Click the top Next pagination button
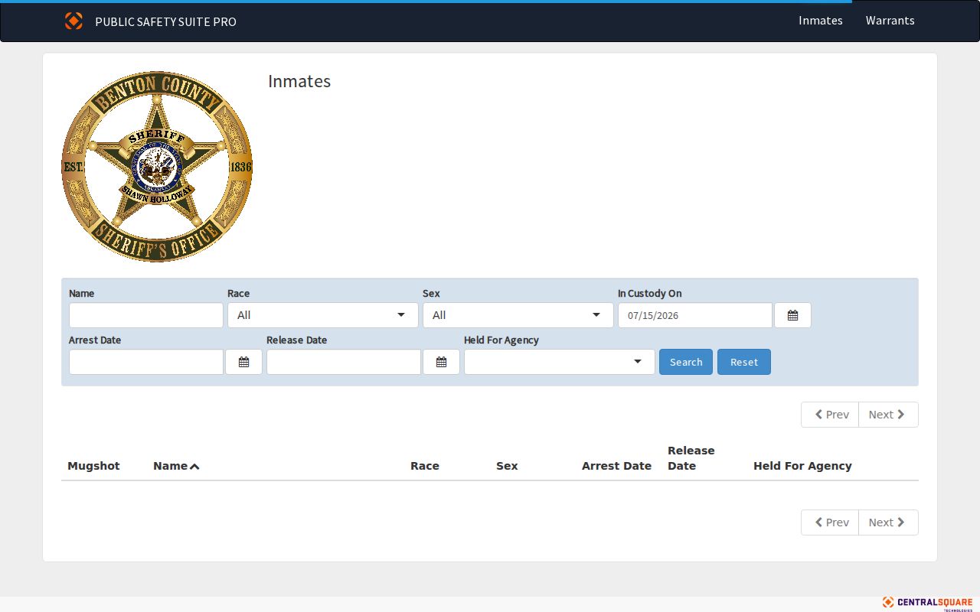980x612 pixels. tap(888, 415)
